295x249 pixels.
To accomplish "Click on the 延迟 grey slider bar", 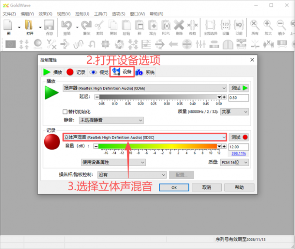I will pos(158,97).
